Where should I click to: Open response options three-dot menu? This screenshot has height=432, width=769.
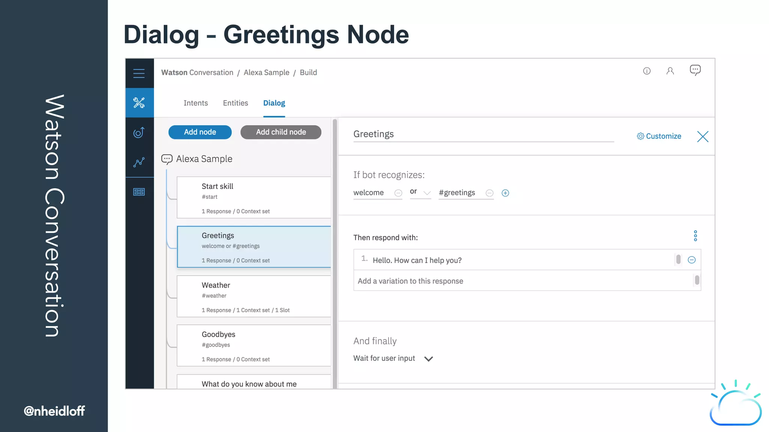click(x=695, y=236)
